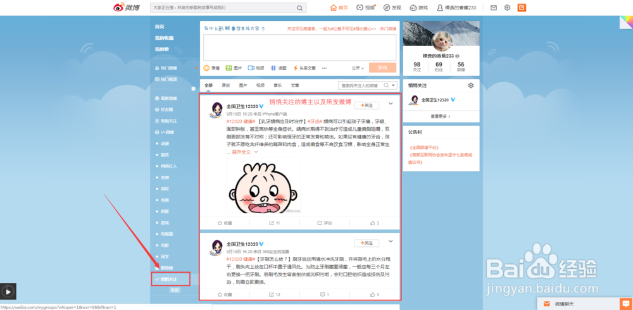Open more compose options ellipsis

[324, 68]
